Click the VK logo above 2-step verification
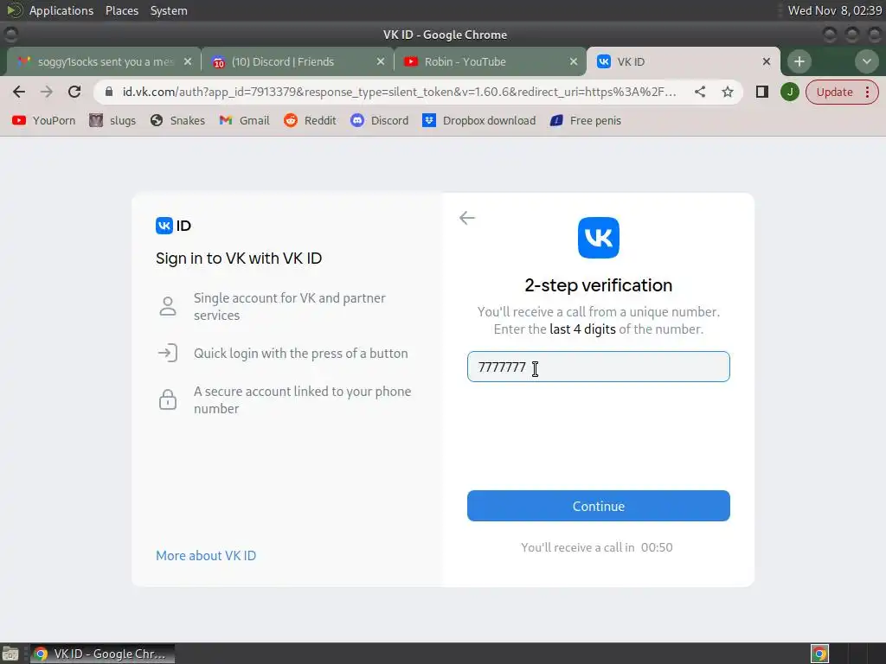This screenshot has width=886, height=664. pos(599,238)
